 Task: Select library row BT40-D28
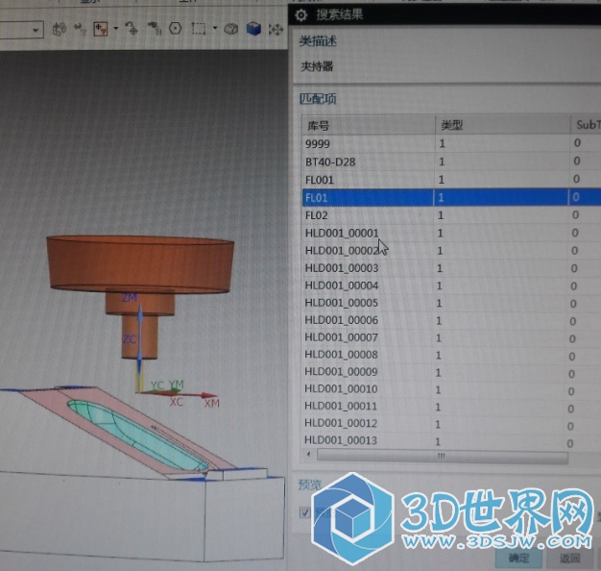[451, 161]
